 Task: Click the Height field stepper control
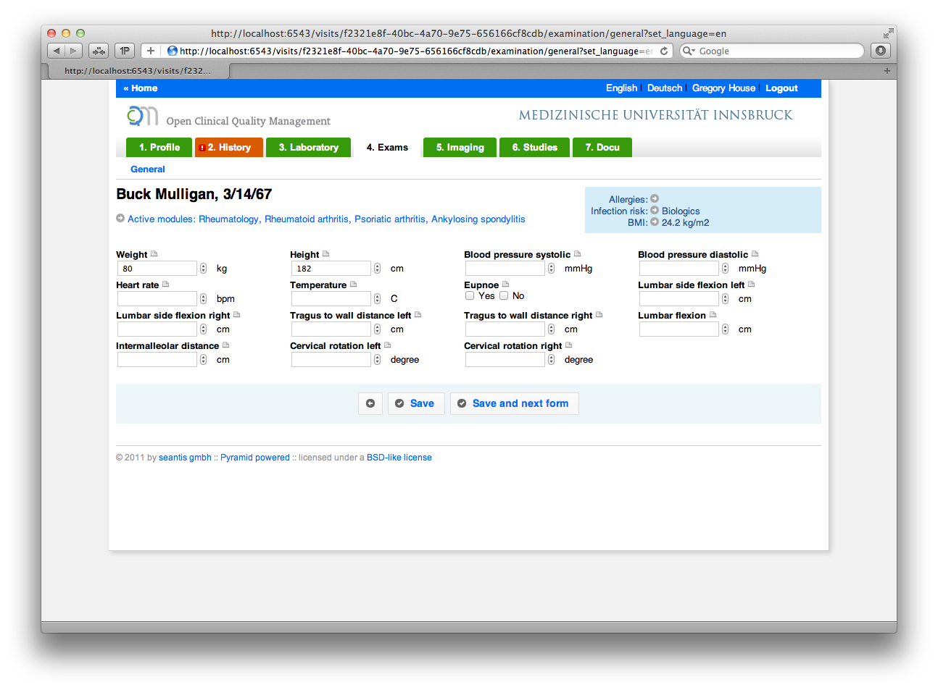tap(377, 269)
